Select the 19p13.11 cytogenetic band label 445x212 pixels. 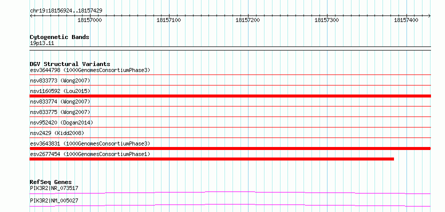coord(42,43)
